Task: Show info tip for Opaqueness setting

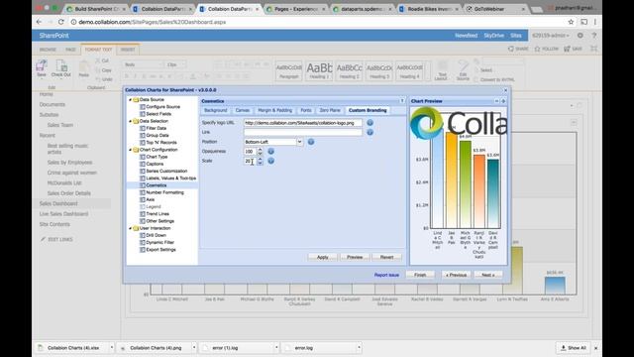Action: pos(270,152)
